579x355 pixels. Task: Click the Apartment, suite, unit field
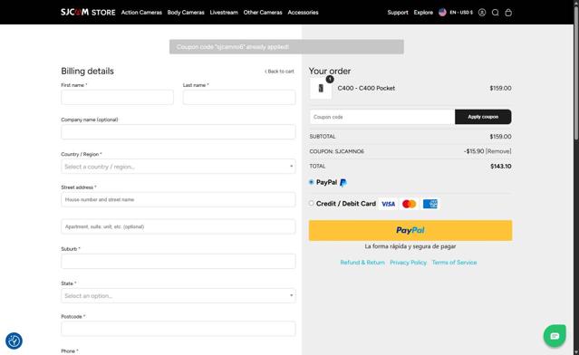[x=179, y=226]
